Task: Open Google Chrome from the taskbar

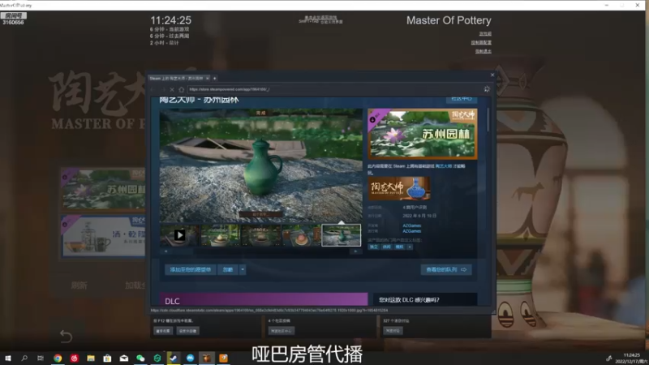Action: pos(58,358)
